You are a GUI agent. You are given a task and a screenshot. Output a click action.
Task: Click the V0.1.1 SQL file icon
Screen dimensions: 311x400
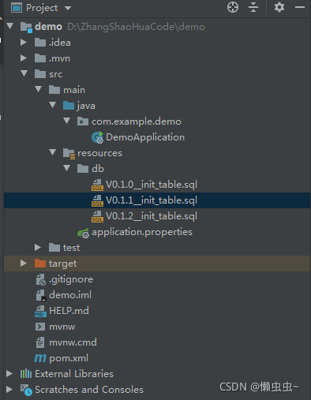(97, 200)
